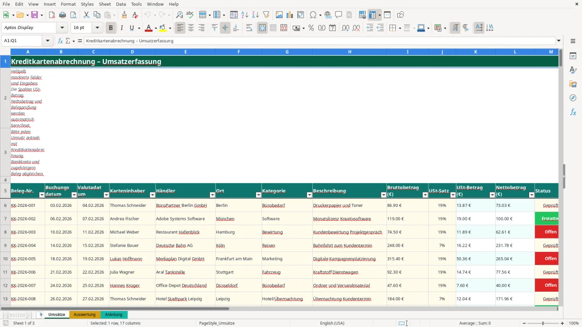Apply the red font color
The width and height of the screenshot is (582, 327).
149,28
